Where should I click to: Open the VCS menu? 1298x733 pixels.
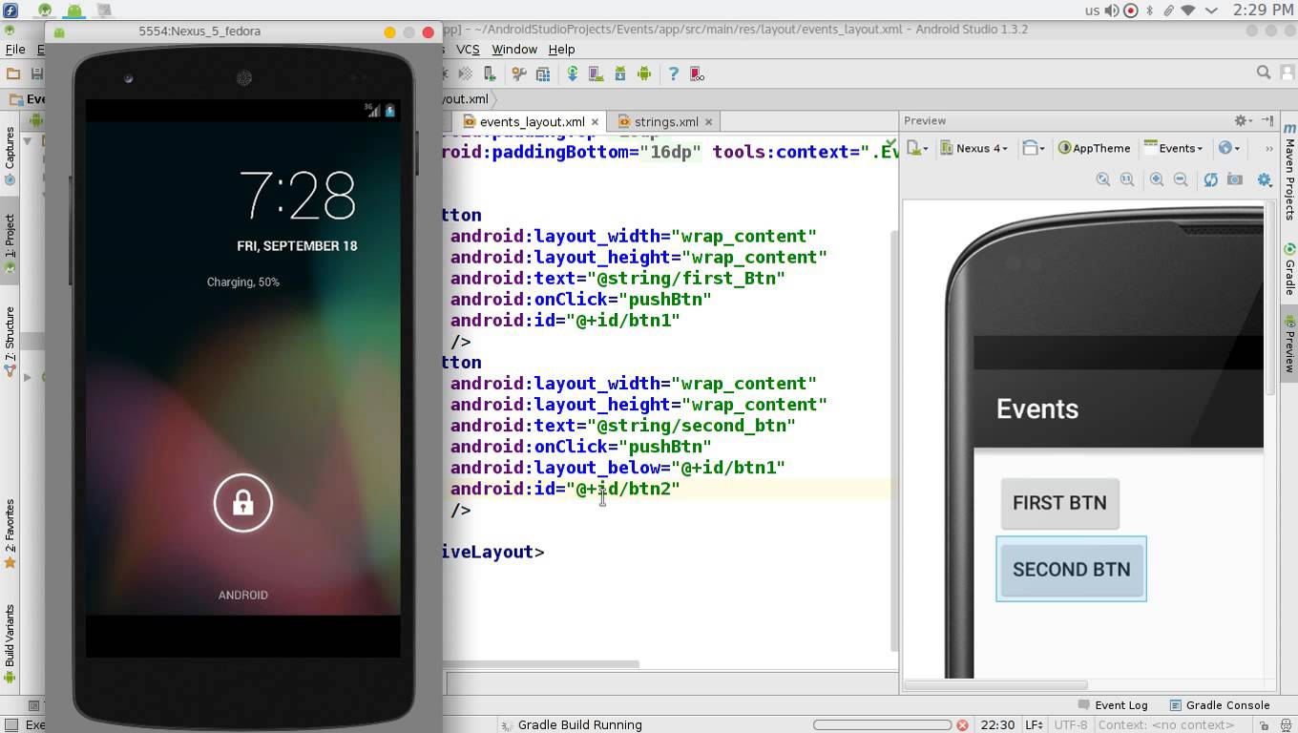(x=468, y=49)
